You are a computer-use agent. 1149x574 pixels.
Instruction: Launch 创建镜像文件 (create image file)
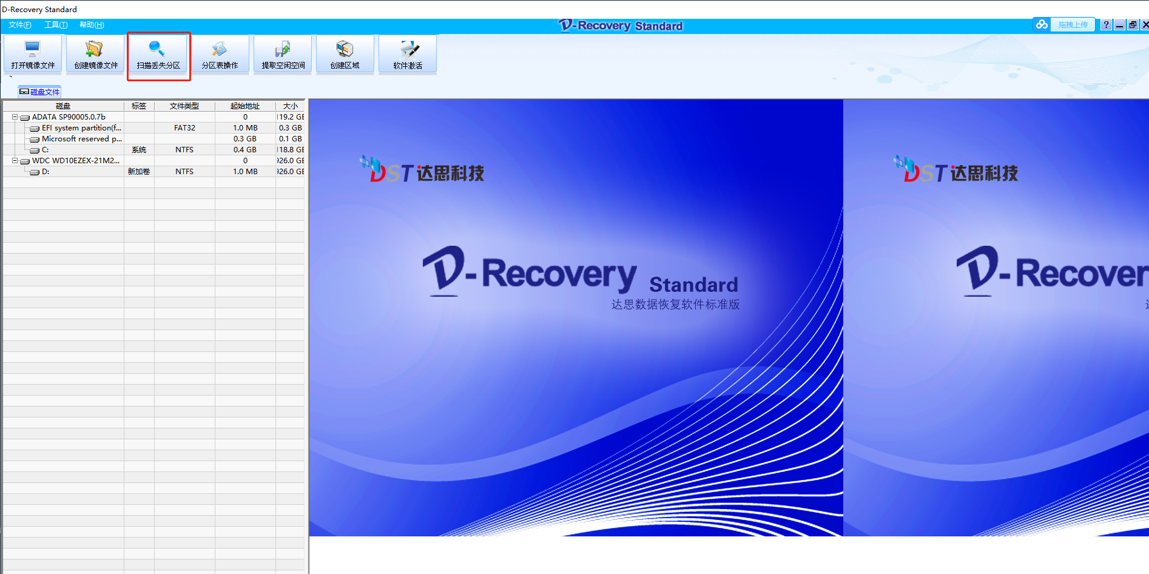[x=96, y=54]
